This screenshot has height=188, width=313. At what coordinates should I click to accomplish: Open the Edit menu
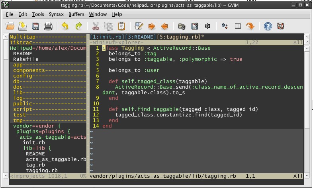pos(23,14)
